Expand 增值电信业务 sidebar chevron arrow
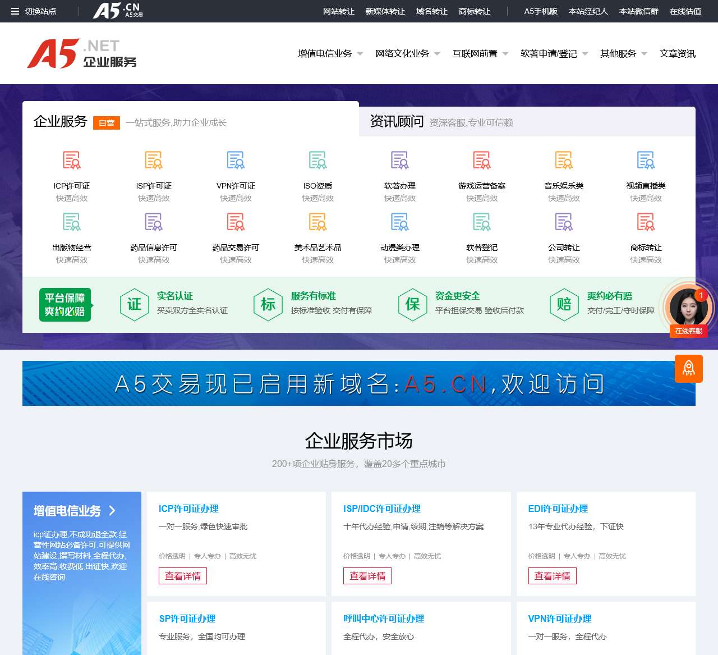 click(x=112, y=511)
